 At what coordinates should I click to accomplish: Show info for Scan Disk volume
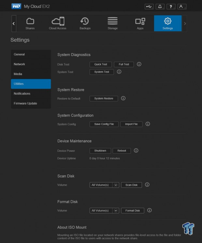(147, 185)
